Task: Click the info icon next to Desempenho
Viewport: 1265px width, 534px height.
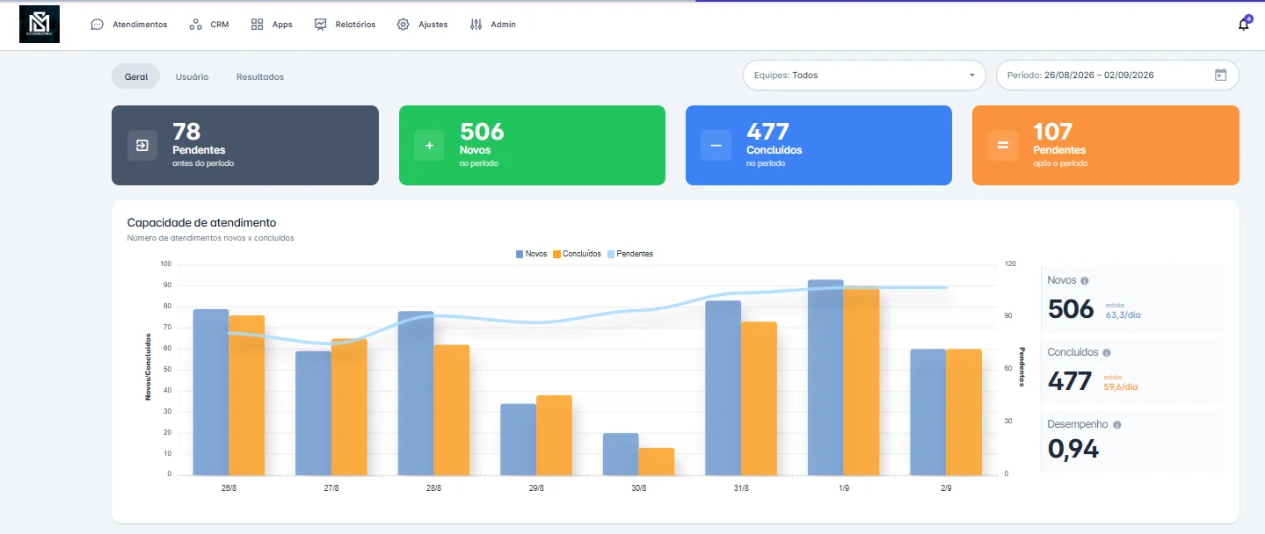Action: (1117, 425)
